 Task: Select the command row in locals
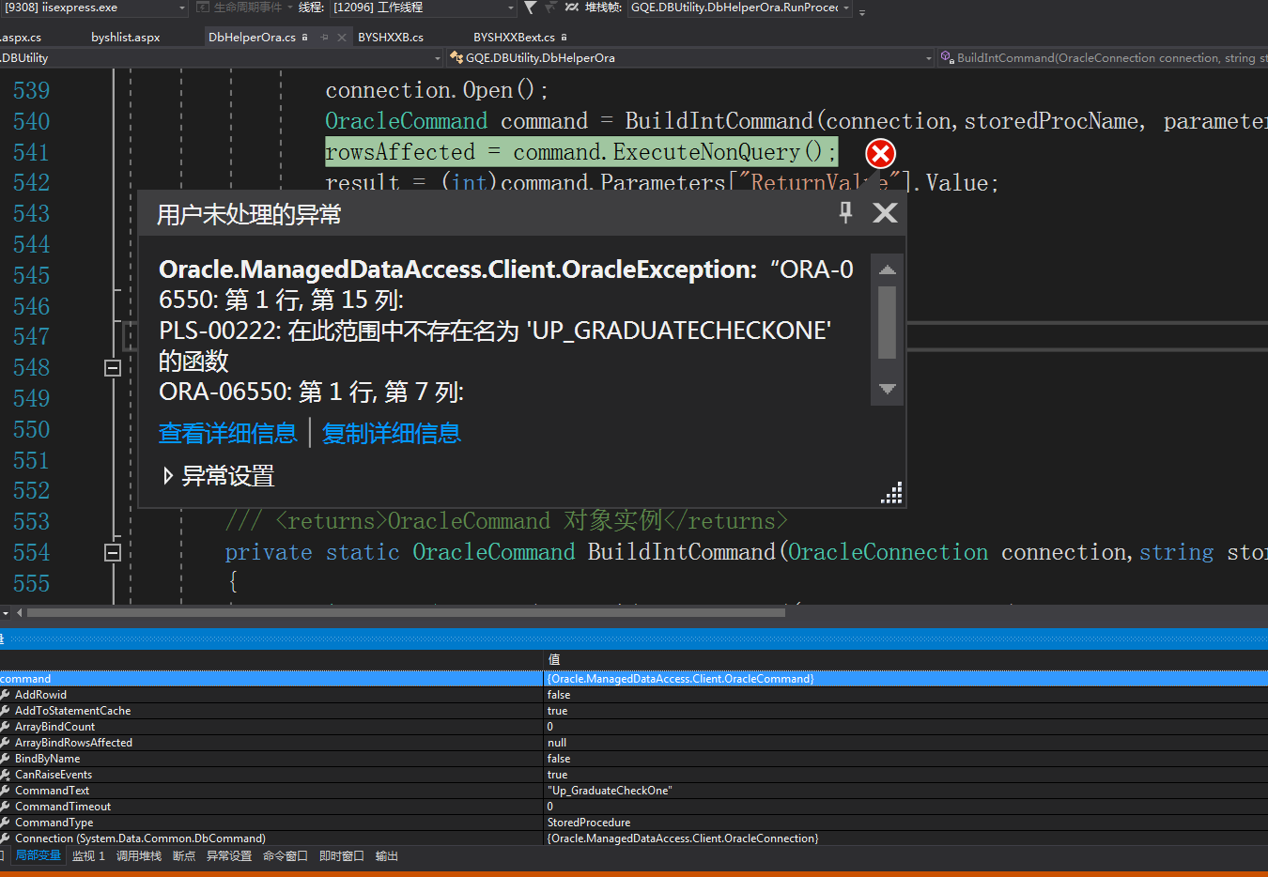634,679
